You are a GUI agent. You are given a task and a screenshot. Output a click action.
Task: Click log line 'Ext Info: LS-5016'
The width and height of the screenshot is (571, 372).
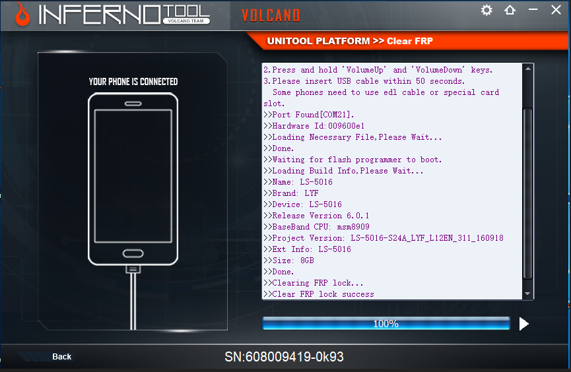tap(308, 249)
